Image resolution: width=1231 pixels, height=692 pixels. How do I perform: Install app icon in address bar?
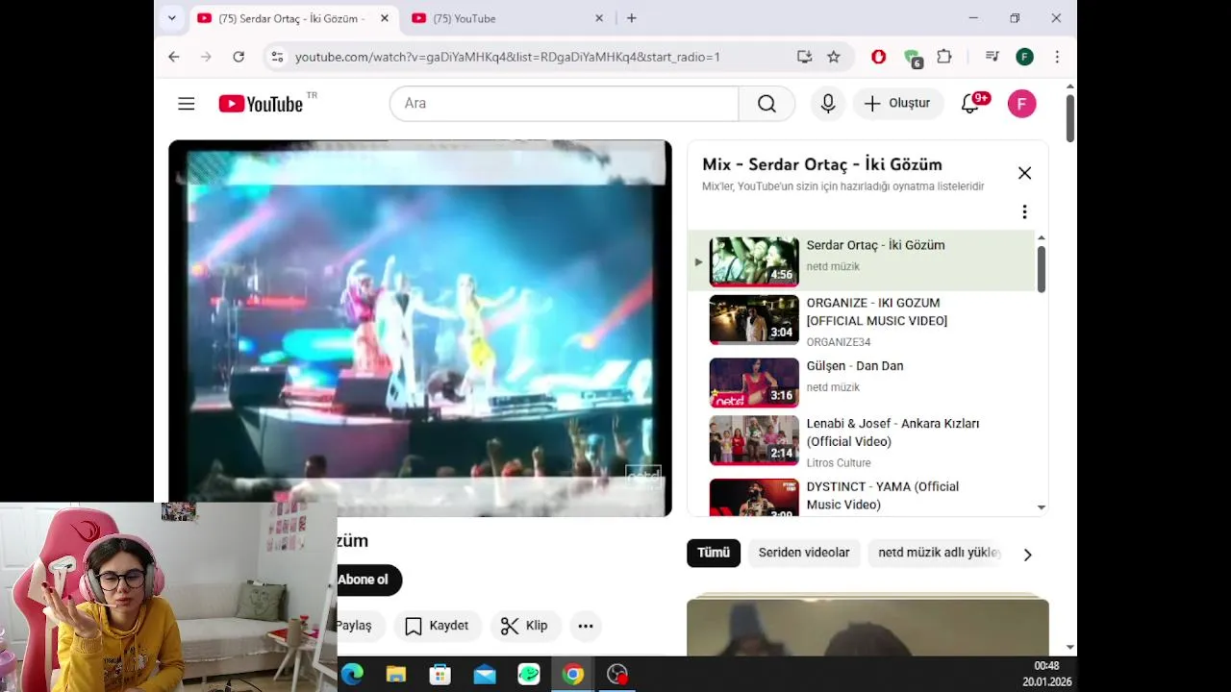[x=805, y=57]
